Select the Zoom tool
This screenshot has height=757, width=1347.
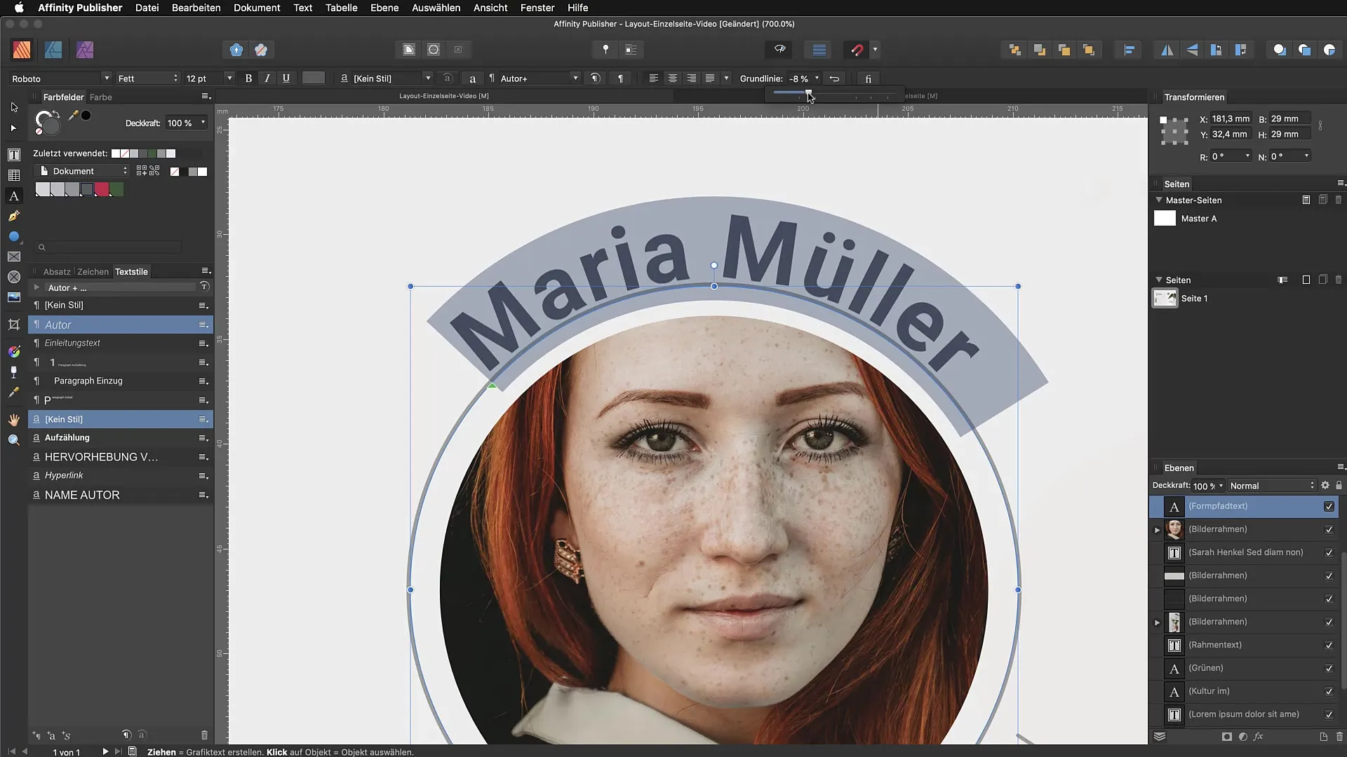pos(14,440)
